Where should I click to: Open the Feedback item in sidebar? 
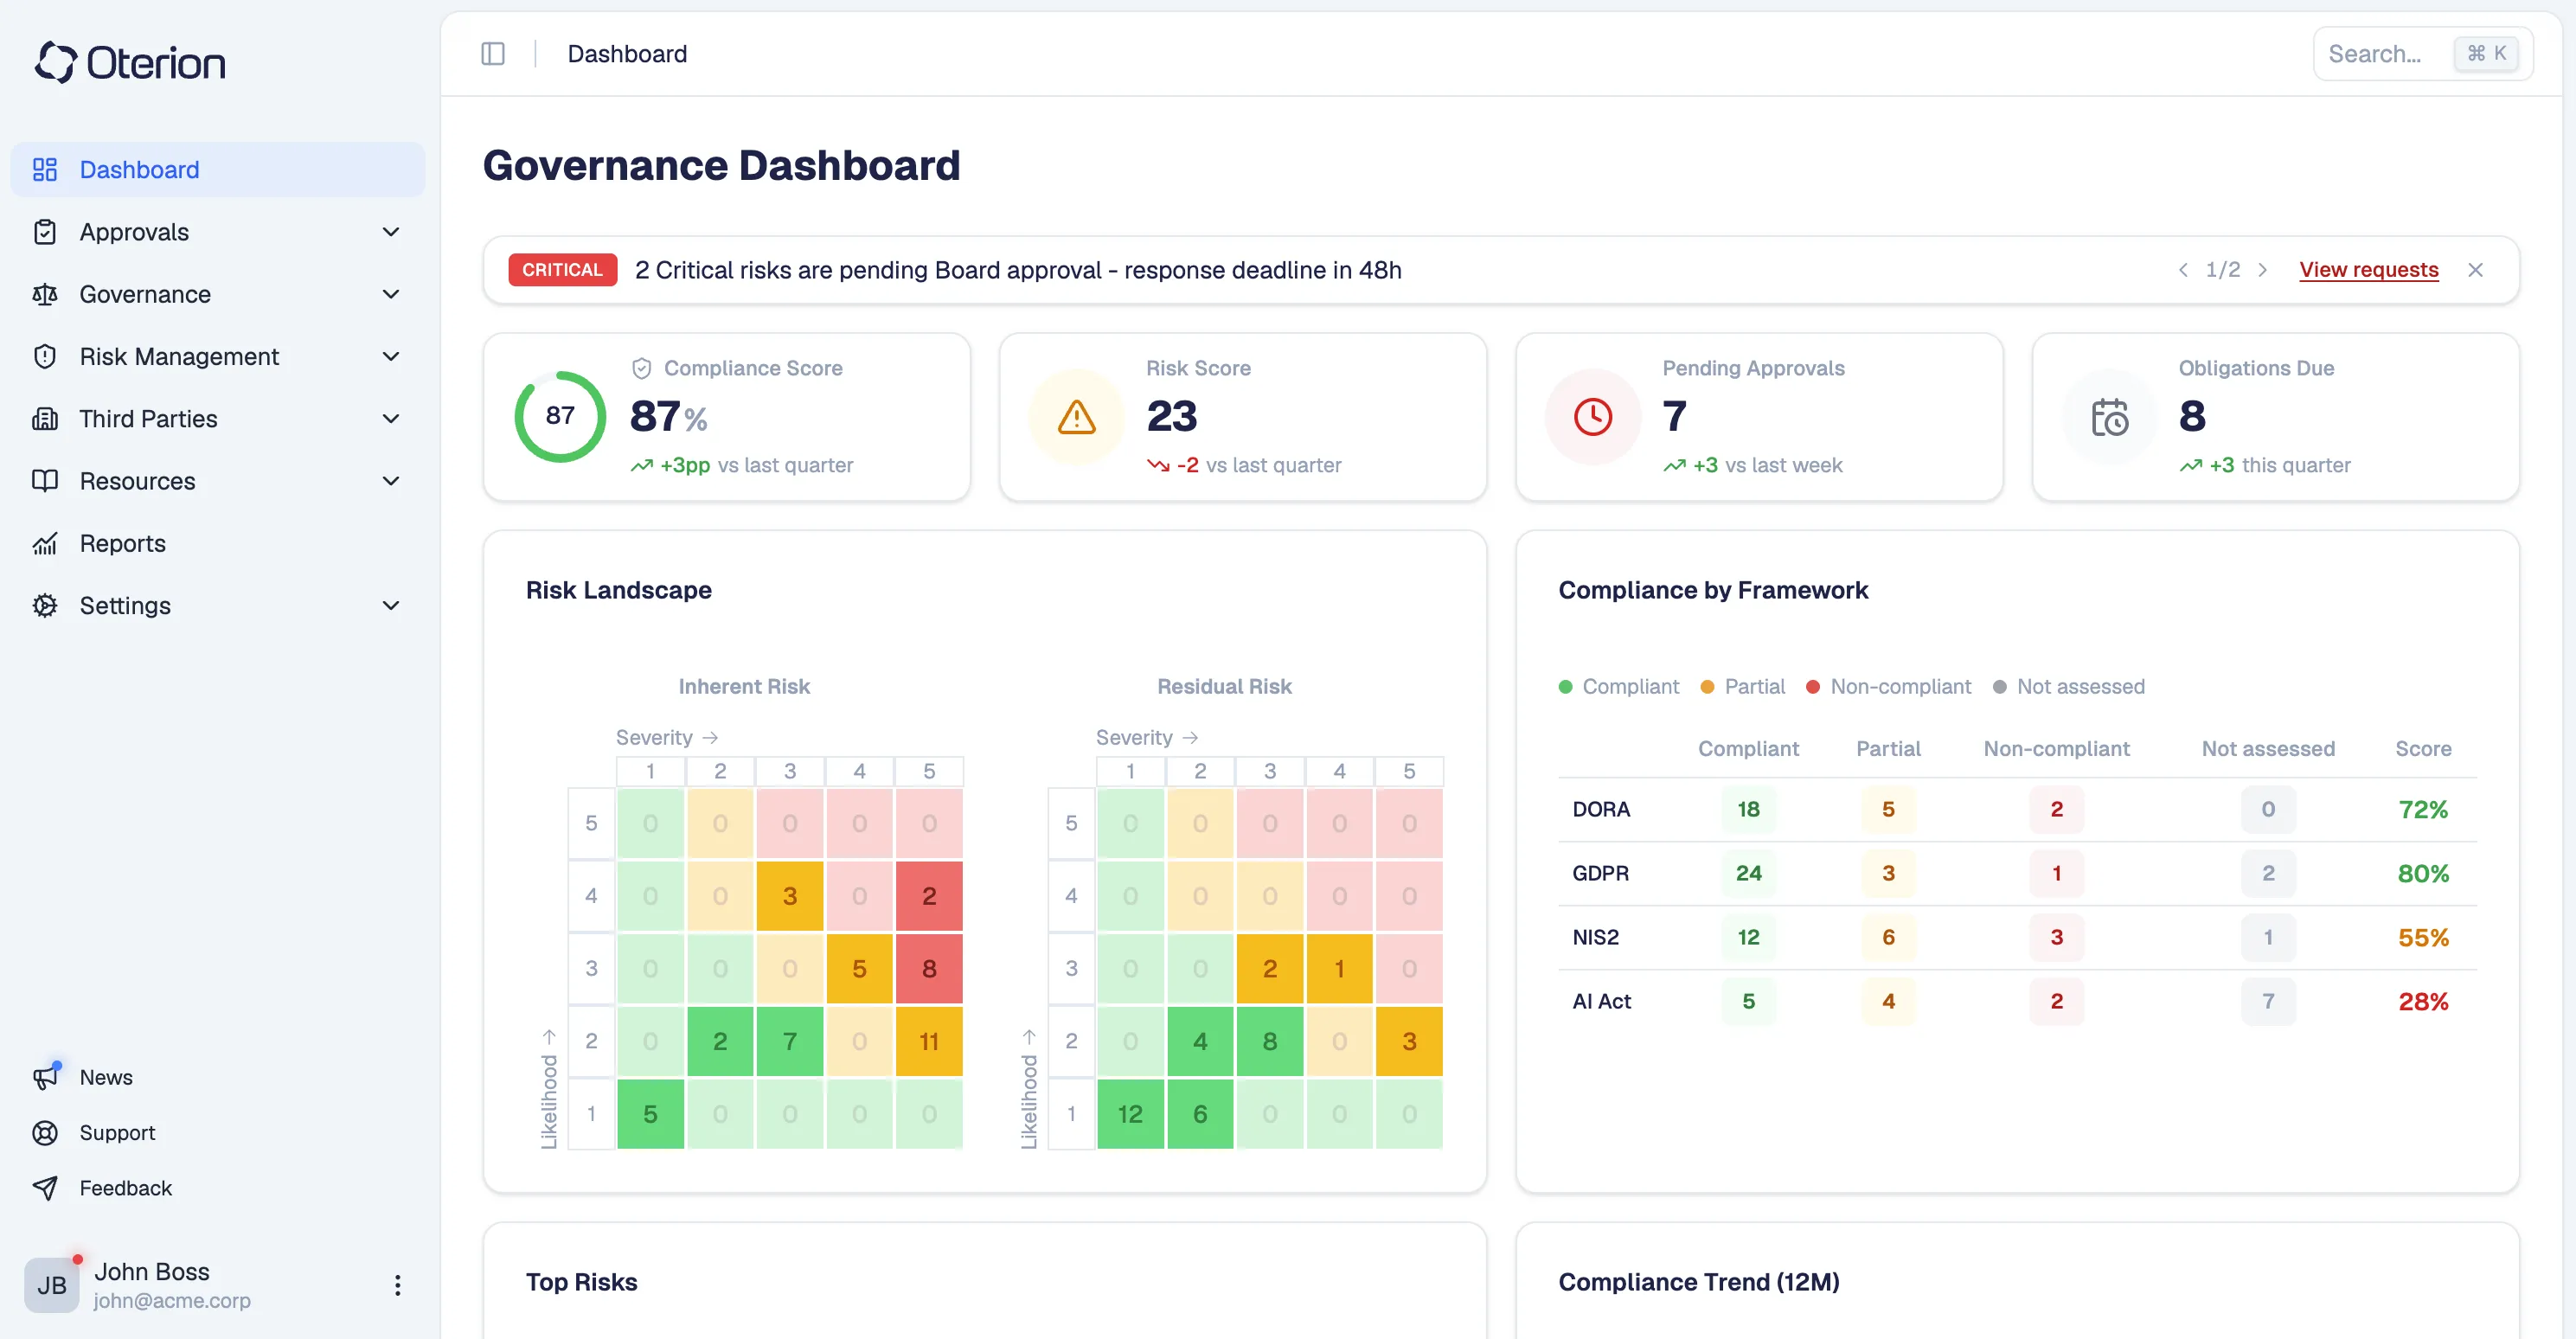(218, 1187)
